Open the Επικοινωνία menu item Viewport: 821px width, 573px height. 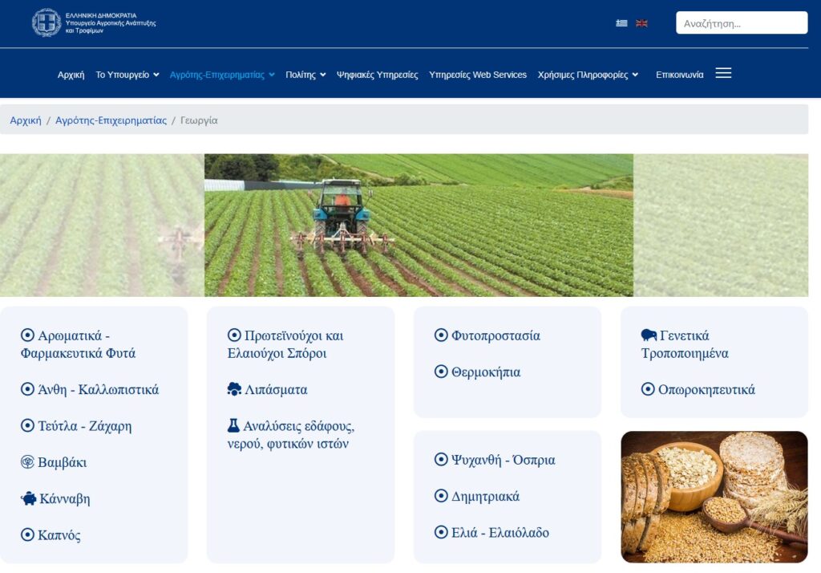[679, 75]
